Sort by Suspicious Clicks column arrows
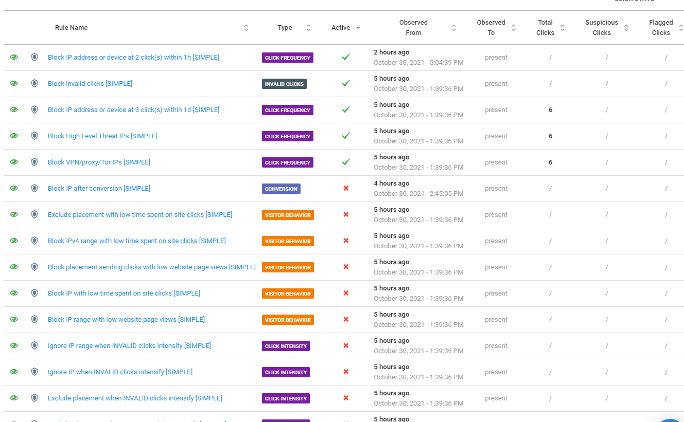 626,28
